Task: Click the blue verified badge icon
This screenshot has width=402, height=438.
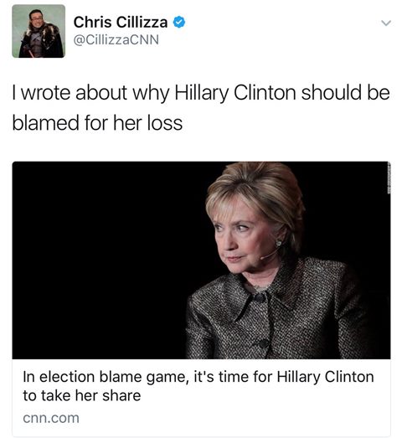Action: tap(178, 23)
